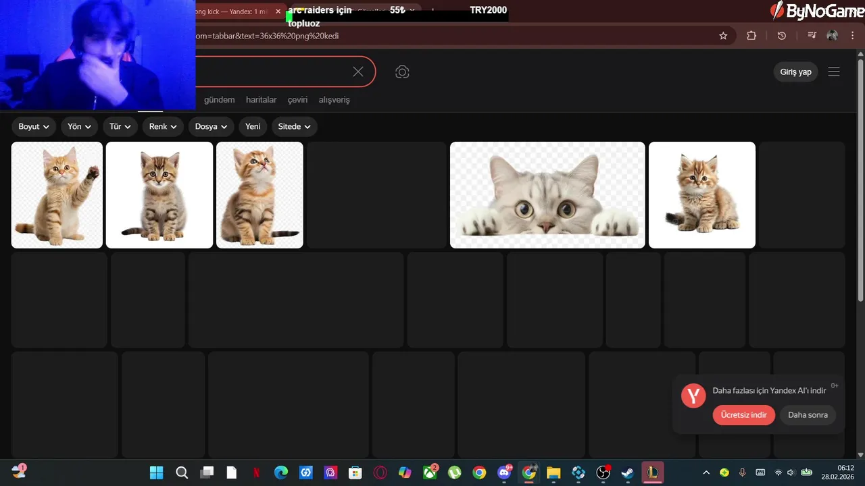Switch to the alışveriş tab
Image resolution: width=865 pixels, height=486 pixels.
335,99
